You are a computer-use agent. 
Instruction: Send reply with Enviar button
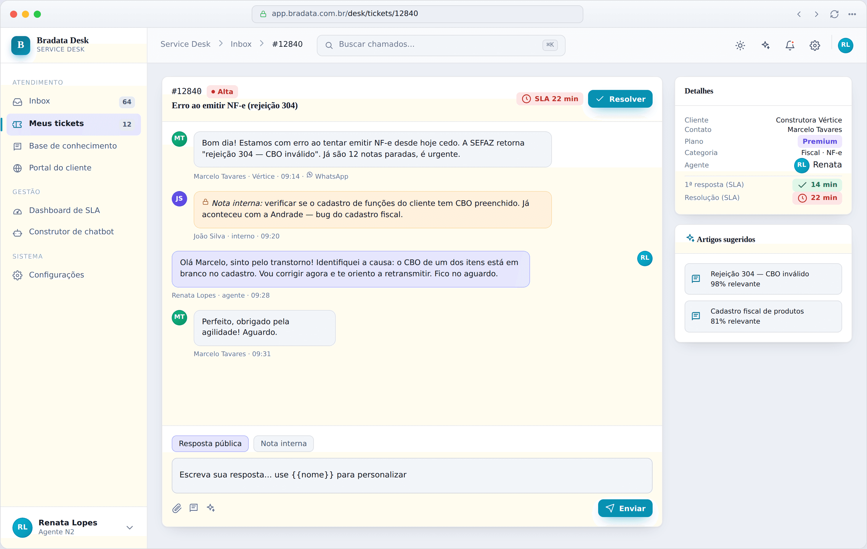(x=625, y=508)
